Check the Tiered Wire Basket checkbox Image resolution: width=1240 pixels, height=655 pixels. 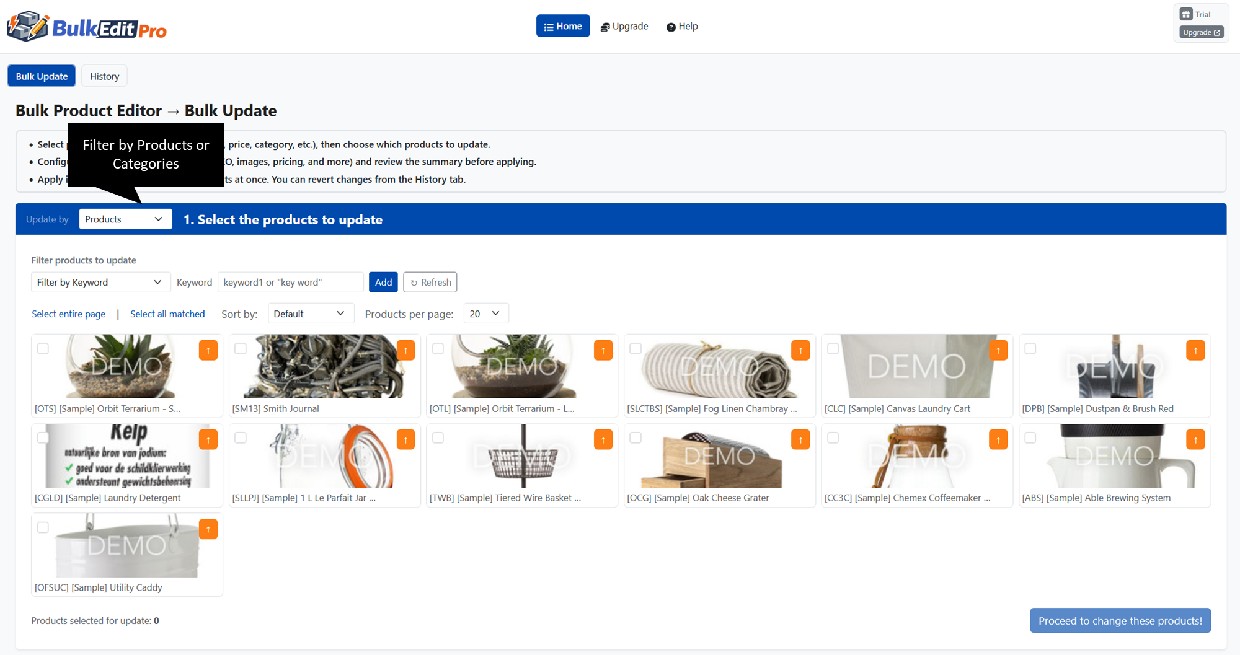438,437
